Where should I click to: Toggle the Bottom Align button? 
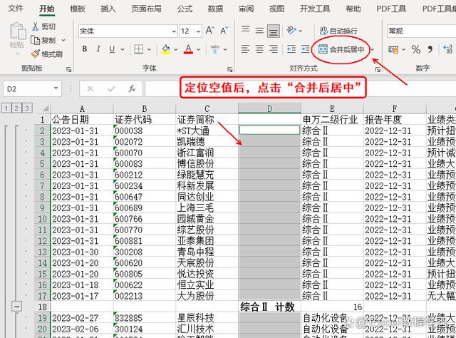coord(274,31)
